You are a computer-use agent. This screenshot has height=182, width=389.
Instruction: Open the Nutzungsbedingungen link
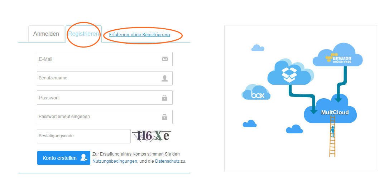(x=115, y=161)
